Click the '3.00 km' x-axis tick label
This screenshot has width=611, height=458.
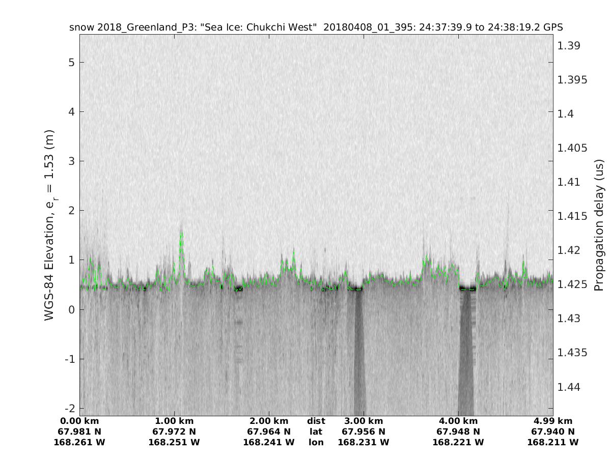[364, 421]
